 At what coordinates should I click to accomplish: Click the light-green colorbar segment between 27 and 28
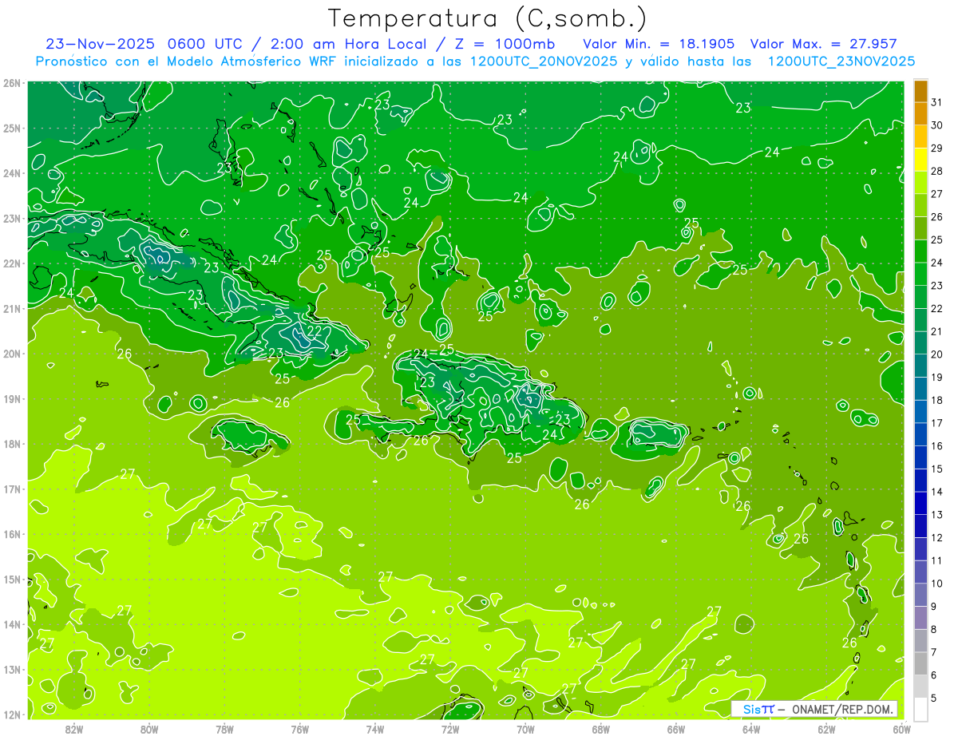(x=920, y=183)
